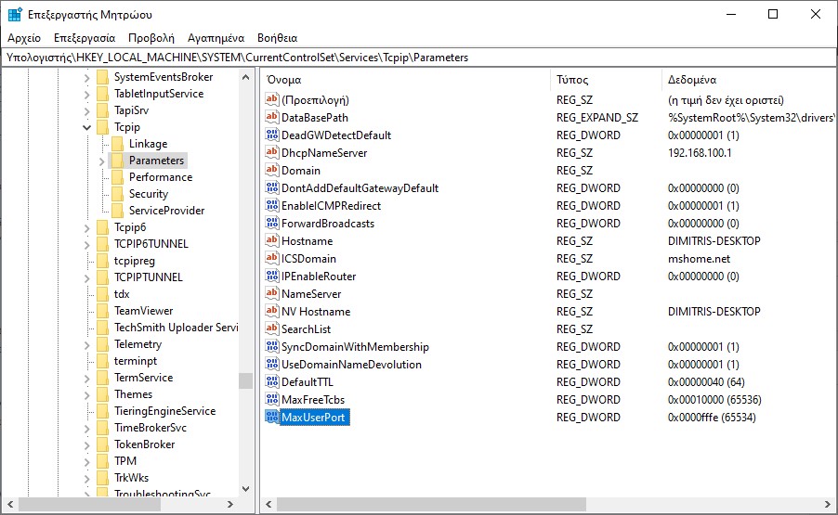This screenshot has height=515, width=838.
Task: Click the SearchList string icon
Action: (x=272, y=328)
